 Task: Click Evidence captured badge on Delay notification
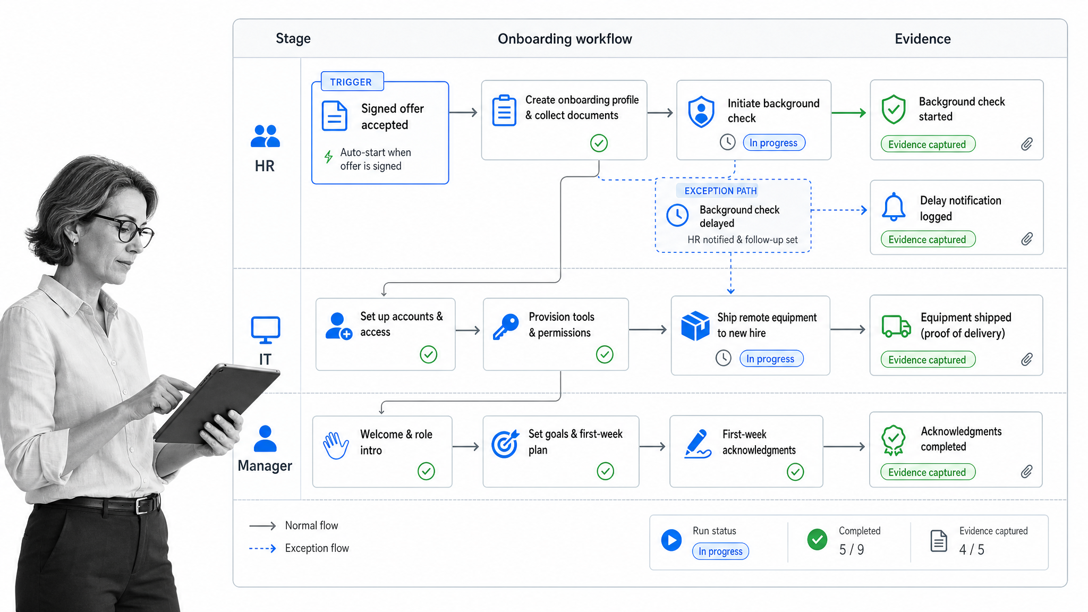click(x=928, y=239)
